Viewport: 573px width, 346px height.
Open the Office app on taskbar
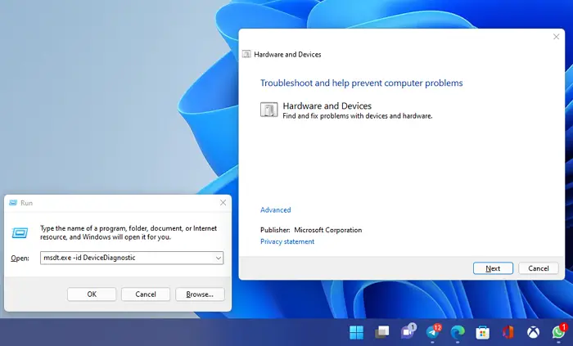click(508, 332)
